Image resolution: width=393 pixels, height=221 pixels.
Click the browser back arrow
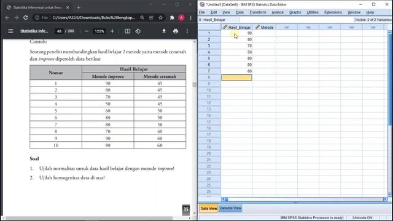7,18
